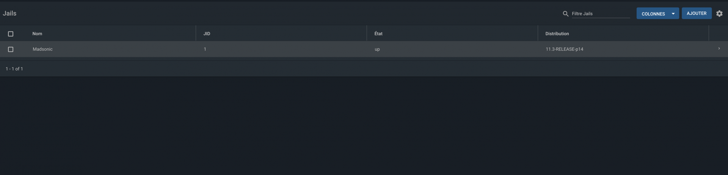This screenshot has height=175, width=728.
Task: Open the jails table settings gear
Action: [719, 14]
